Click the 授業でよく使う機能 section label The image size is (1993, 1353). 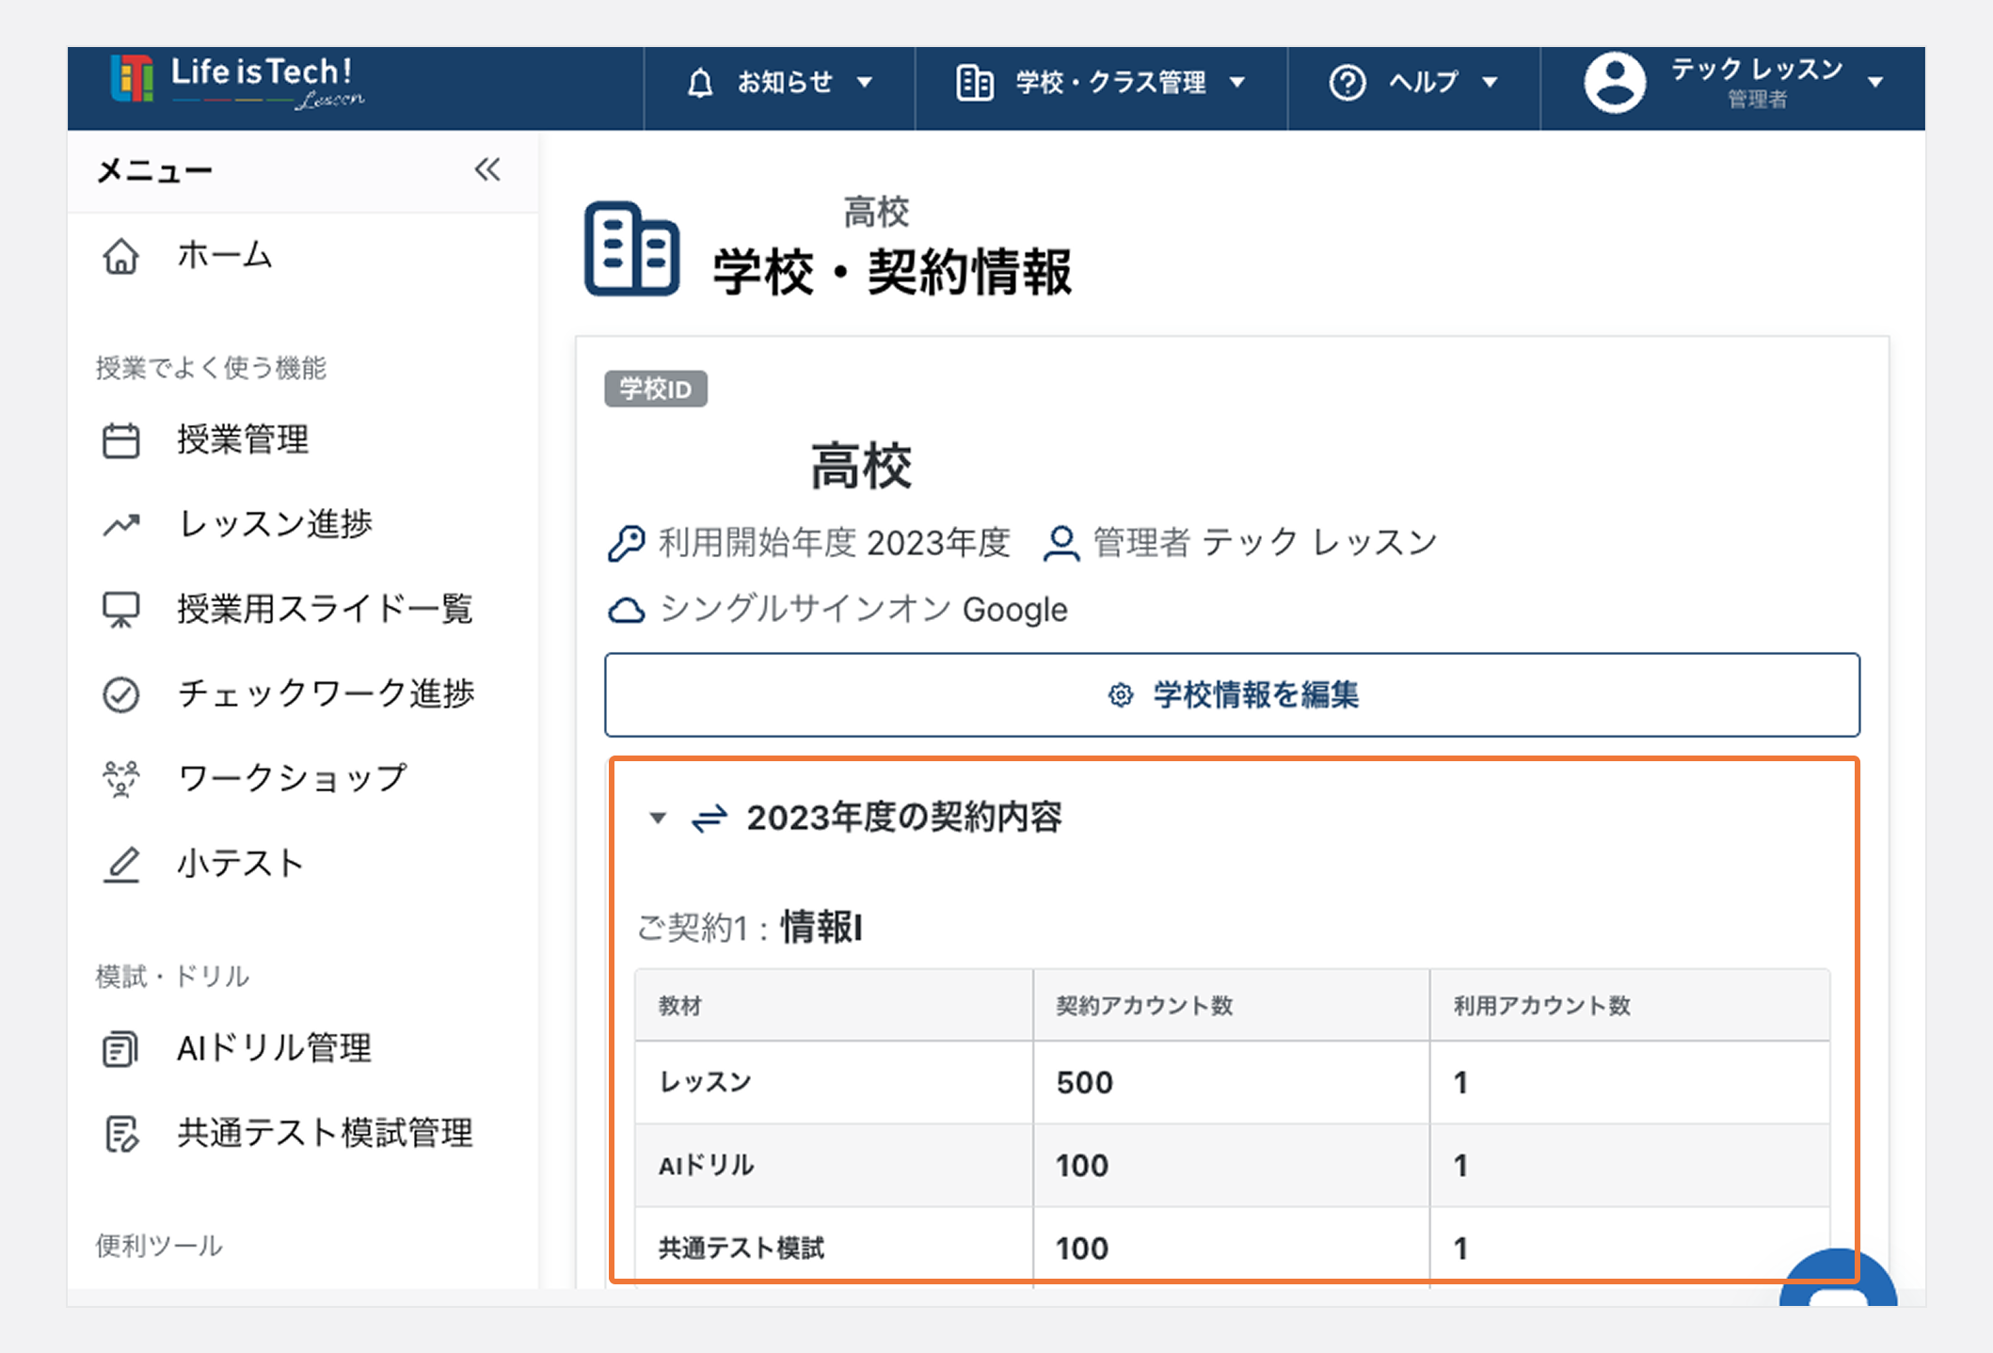click(x=211, y=367)
